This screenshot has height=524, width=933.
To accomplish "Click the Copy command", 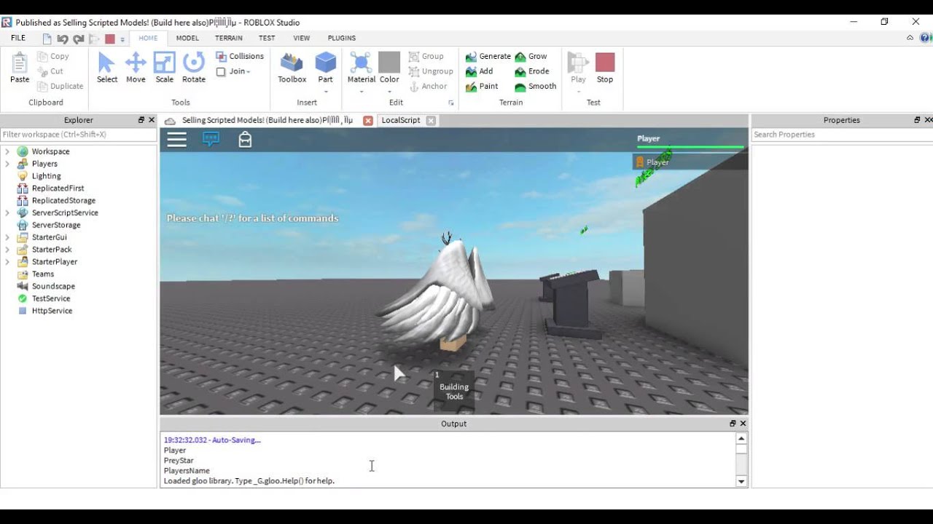I will (53, 56).
